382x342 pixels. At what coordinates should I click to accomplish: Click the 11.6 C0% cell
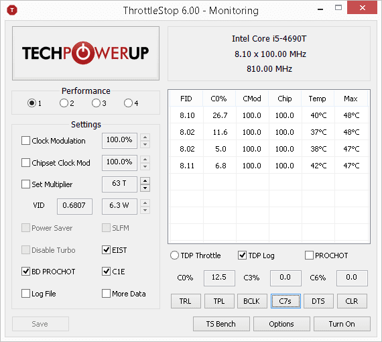(x=220, y=132)
